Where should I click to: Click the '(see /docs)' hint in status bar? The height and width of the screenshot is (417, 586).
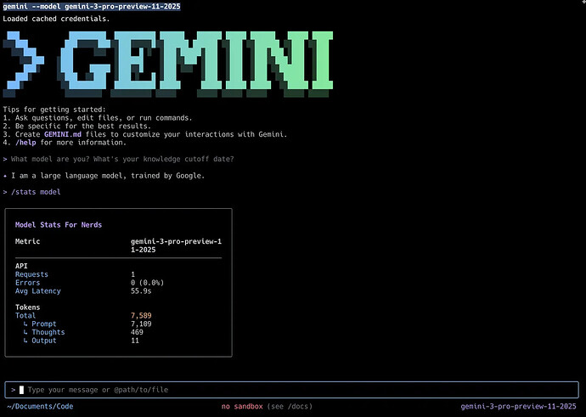click(x=290, y=406)
